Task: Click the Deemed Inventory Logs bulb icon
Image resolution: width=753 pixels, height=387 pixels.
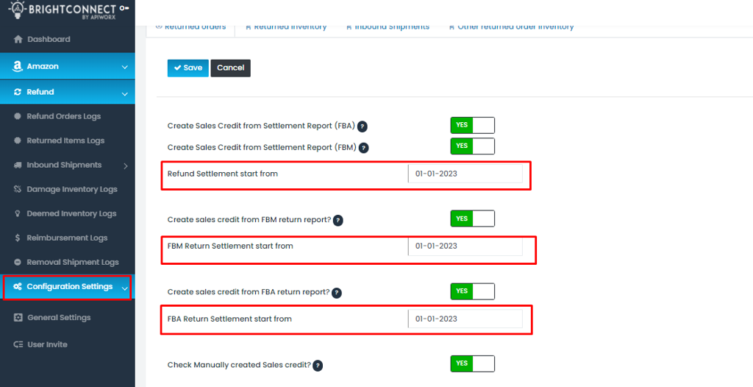Action: pyautogui.click(x=18, y=213)
